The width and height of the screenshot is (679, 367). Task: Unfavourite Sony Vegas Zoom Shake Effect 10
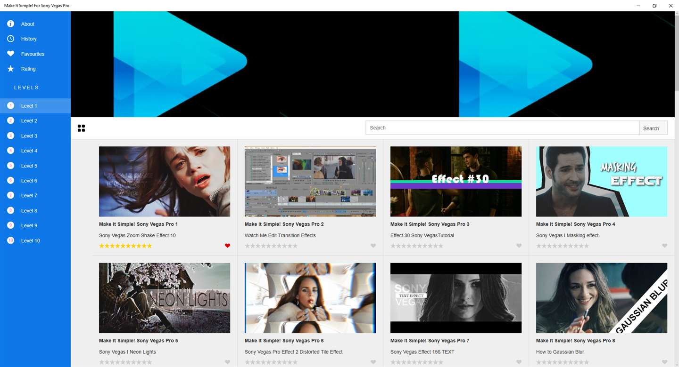click(227, 246)
